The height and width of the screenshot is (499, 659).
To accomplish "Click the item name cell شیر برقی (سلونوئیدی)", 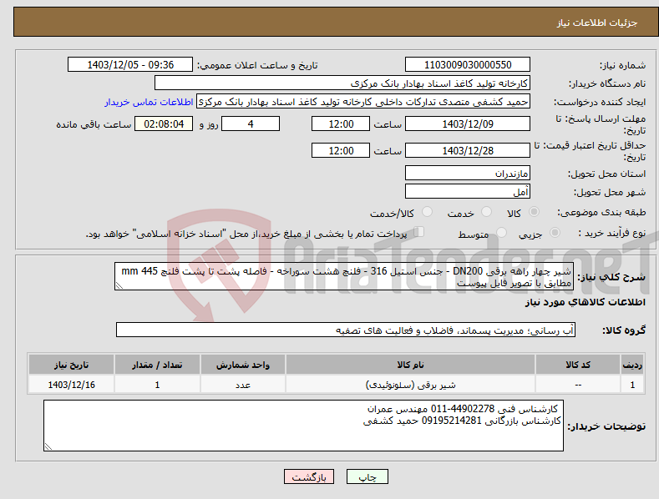I will (x=410, y=385).
